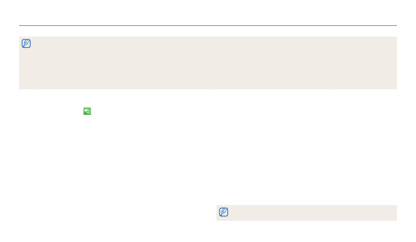This screenshot has width=416, height=242.
Task: Click the small beige note panel at bottom right
Action: click(306, 213)
